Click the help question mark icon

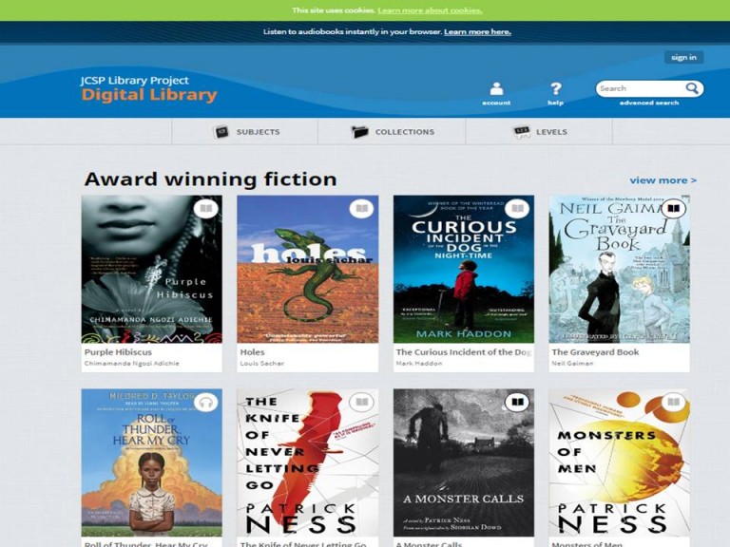pyautogui.click(x=555, y=88)
